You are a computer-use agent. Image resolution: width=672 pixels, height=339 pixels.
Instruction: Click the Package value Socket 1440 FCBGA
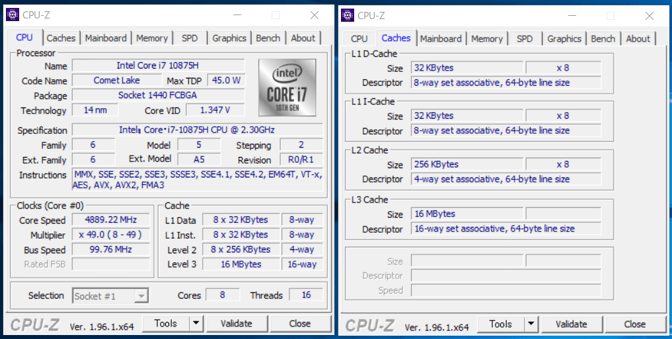pyautogui.click(x=158, y=95)
